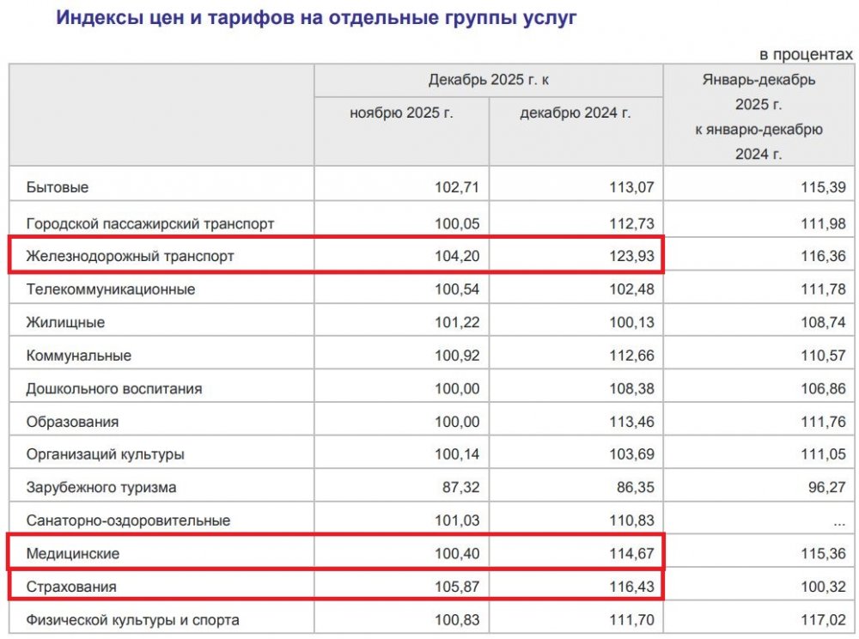Select the highlighted 'Медицинские' row label
Image resolution: width=859 pixels, height=639 pixels.
(x=73, y=554)
